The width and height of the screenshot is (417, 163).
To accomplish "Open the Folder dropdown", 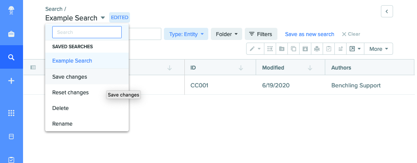I will pos(227,34).
